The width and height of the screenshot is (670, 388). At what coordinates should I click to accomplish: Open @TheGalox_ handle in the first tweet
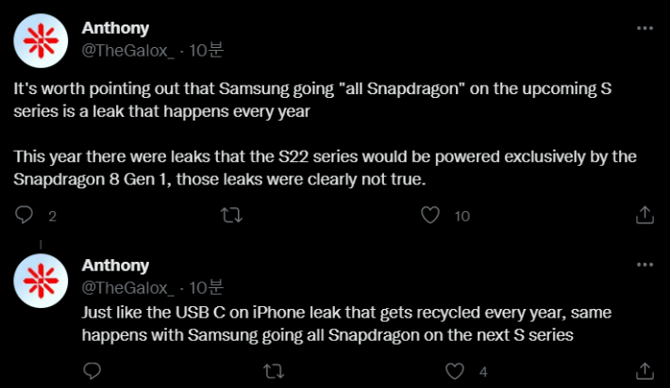pos(128,49)
